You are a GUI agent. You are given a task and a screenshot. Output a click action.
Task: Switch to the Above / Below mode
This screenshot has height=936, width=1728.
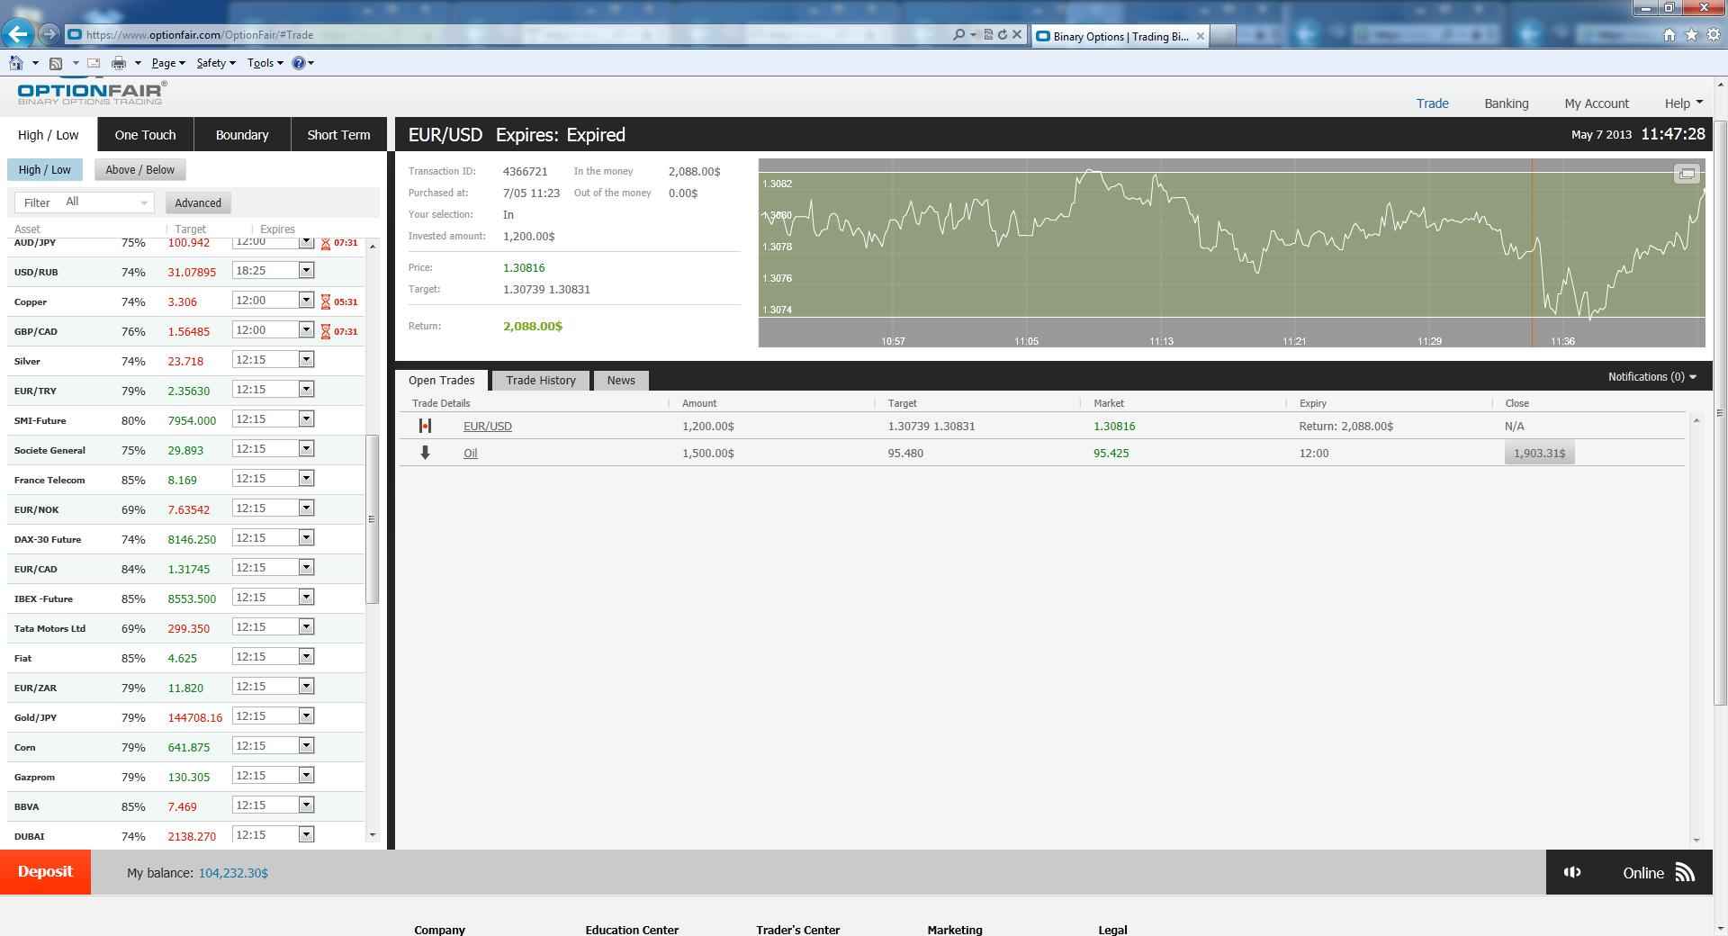[139, 169]
